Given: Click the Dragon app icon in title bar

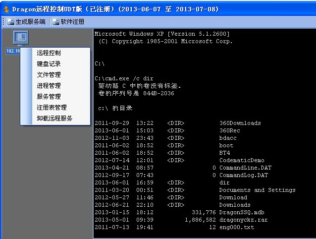Looking at the screenshot, I should (6, 9).
